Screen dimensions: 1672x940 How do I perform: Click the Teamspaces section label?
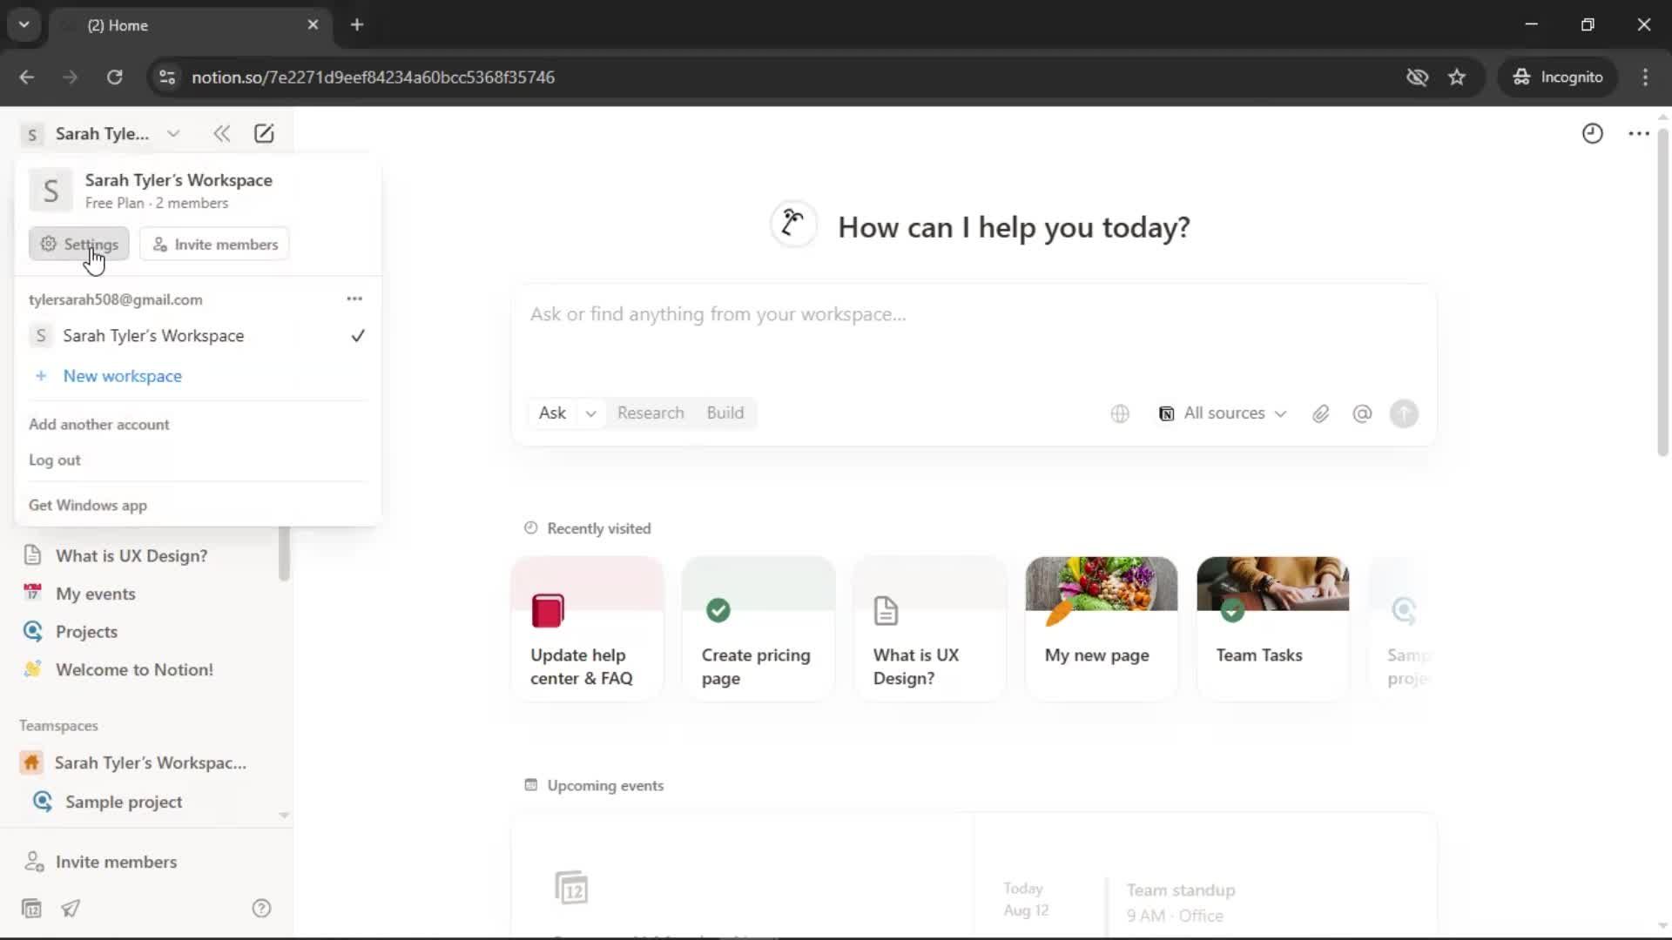pyautogui.click(x=58, y=726)
